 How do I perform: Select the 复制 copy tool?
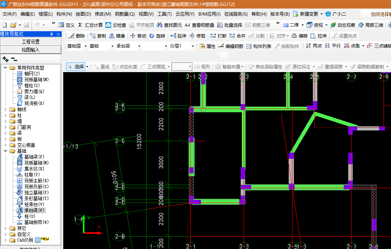click(98, 36)
